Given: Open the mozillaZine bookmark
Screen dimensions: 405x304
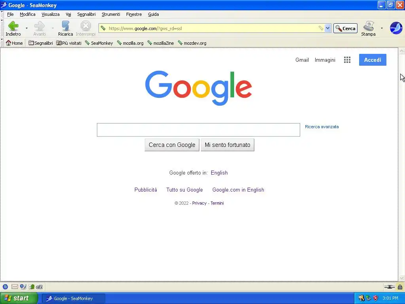Looking at the screenshot, I should pos(161,43).
